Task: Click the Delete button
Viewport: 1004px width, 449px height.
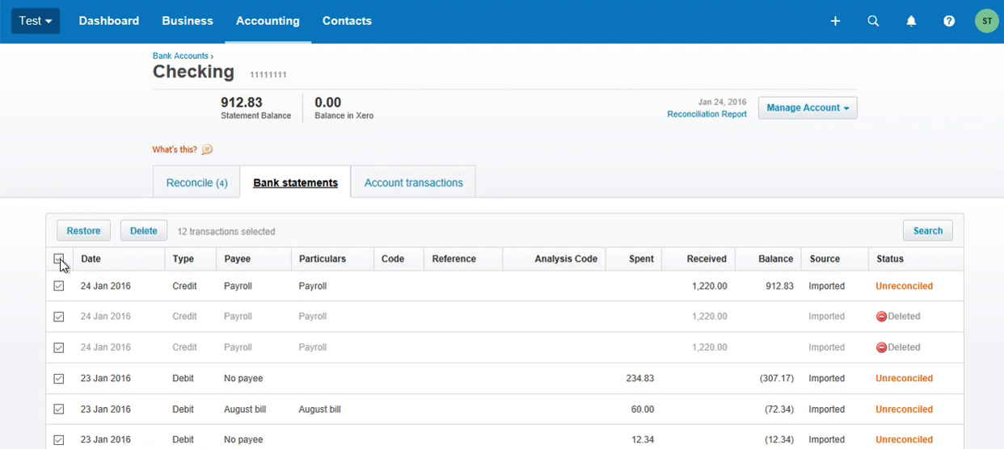Action: [144, 231]
